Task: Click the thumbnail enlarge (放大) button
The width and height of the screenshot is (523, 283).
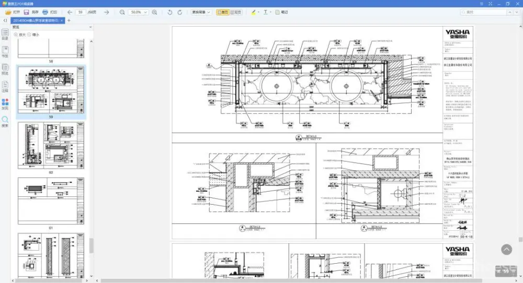Action: pyautogui.click(x=20, y=34)
